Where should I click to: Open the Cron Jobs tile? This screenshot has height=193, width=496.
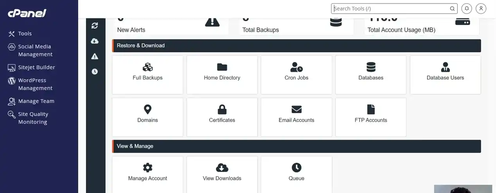296,75
